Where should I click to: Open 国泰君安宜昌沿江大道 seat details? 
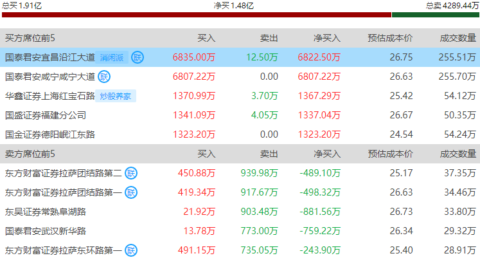[49, 57]
